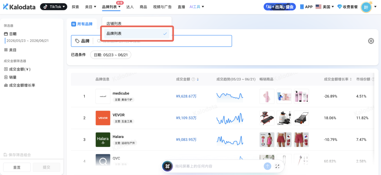
Task: Expand the assistant with fullscreen icon
Action: tap(277, 166)
